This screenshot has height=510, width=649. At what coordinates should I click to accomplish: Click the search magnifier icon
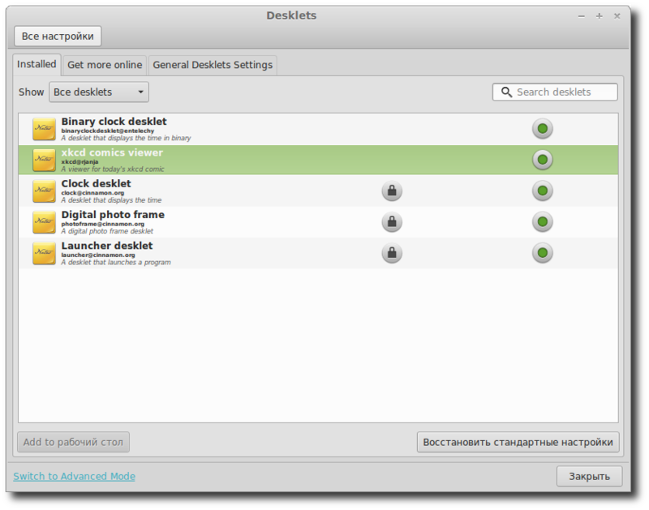(x=508, y=92)
